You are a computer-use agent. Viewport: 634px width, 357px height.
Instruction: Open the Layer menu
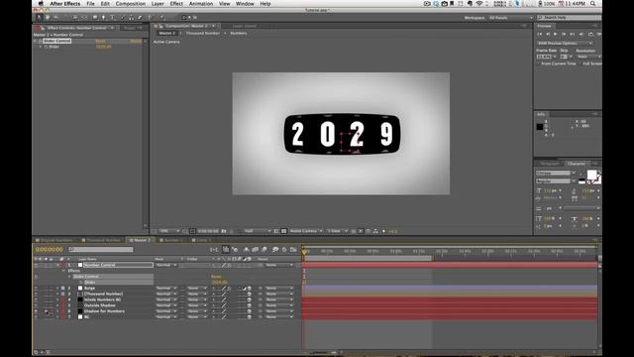(x=158, y=4)
